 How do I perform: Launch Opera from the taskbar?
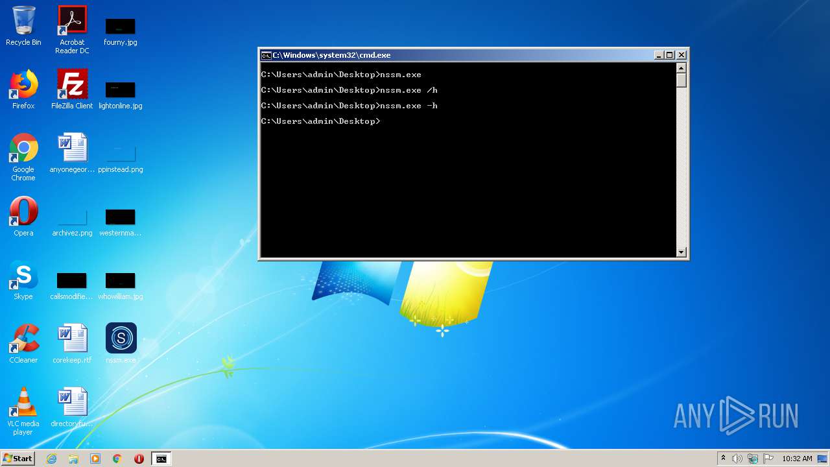pos(139,459)
